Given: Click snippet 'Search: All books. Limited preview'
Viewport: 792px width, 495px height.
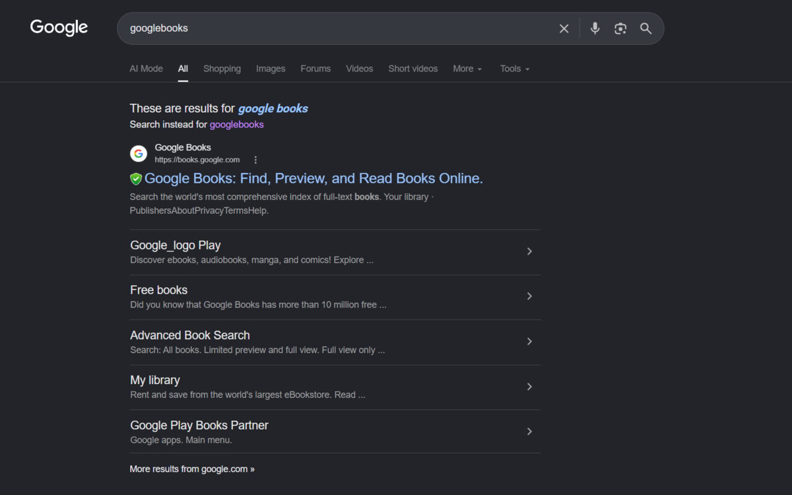Looking at the screenshot, I should coord(257,350).
